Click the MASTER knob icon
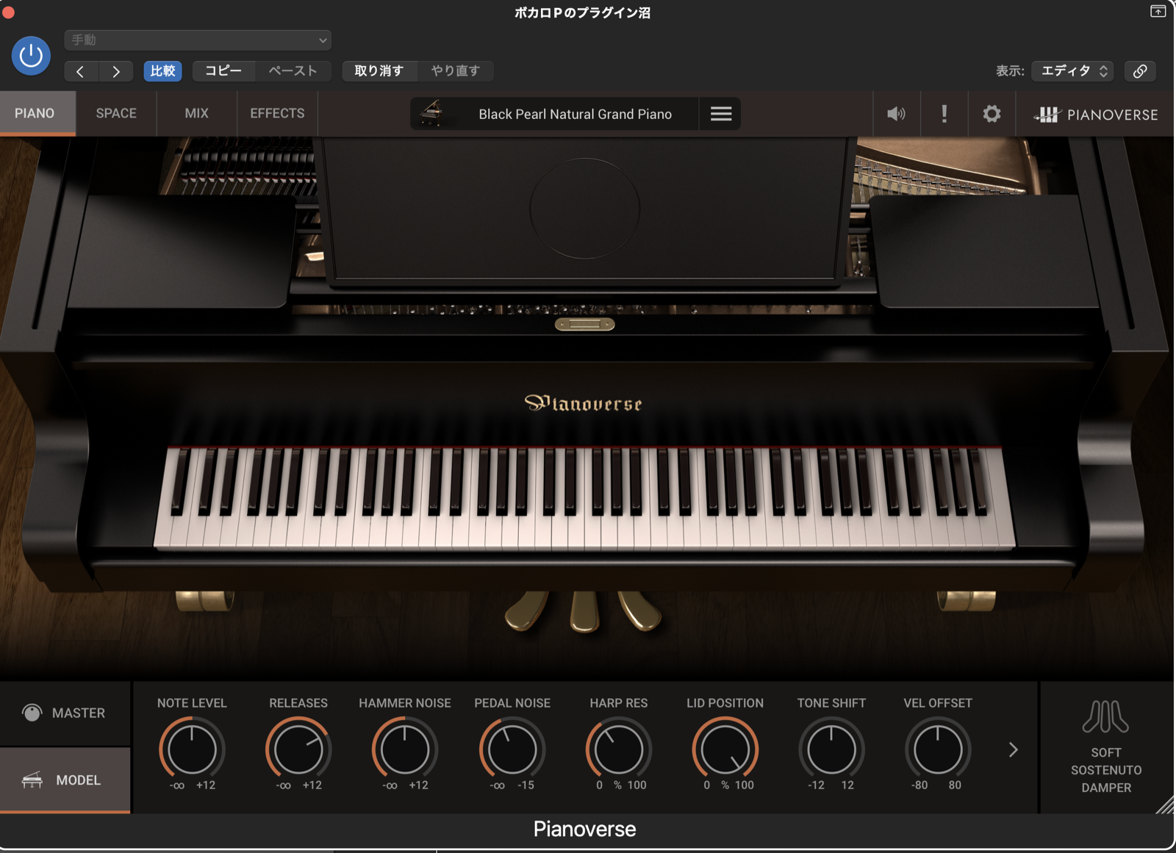1176x853 pixels. tap(32, 713)
